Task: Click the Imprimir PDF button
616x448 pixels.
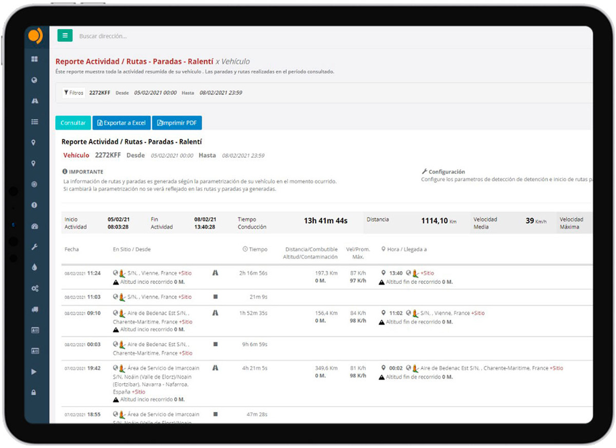Action: (177, 123)
